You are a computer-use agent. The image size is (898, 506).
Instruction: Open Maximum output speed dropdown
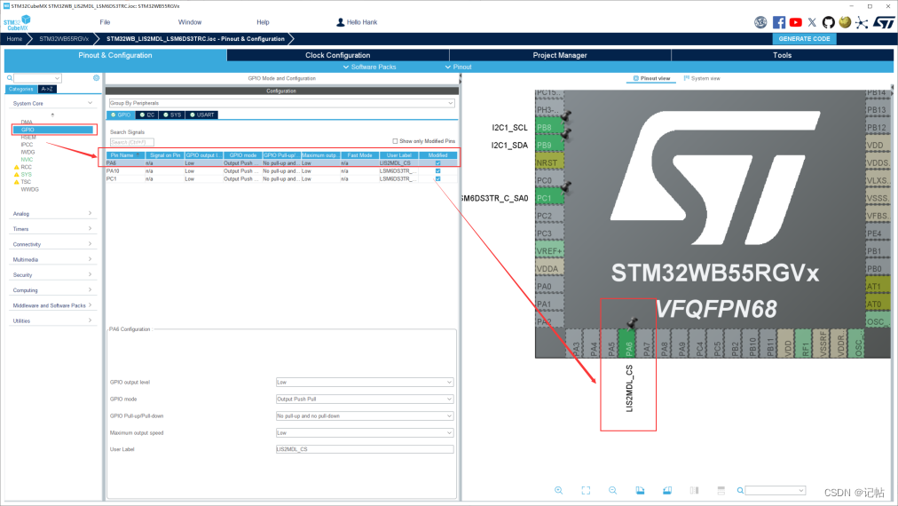[365, 432]
